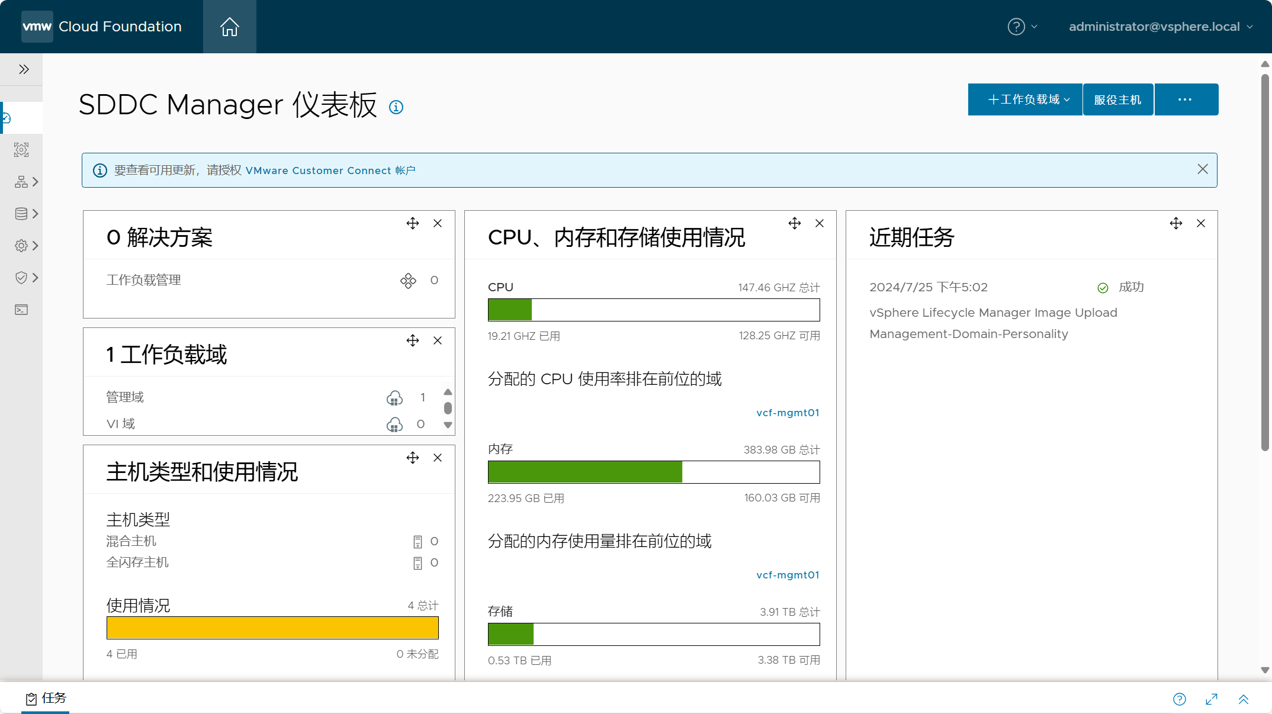Open vcf-mgmt01 link under CPU usage

coord(788,413)
